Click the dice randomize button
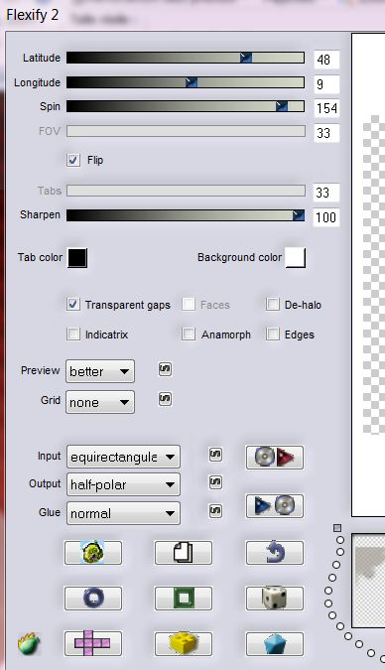This screenshot has height=670, width=385. click(x=275, y=598)
